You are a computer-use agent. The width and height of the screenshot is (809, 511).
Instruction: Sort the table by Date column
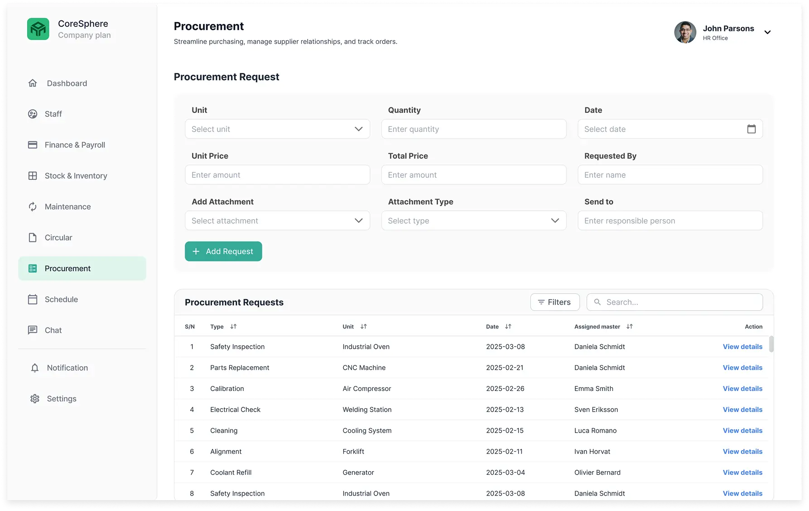pyautogui.click(x=508, y=327)
